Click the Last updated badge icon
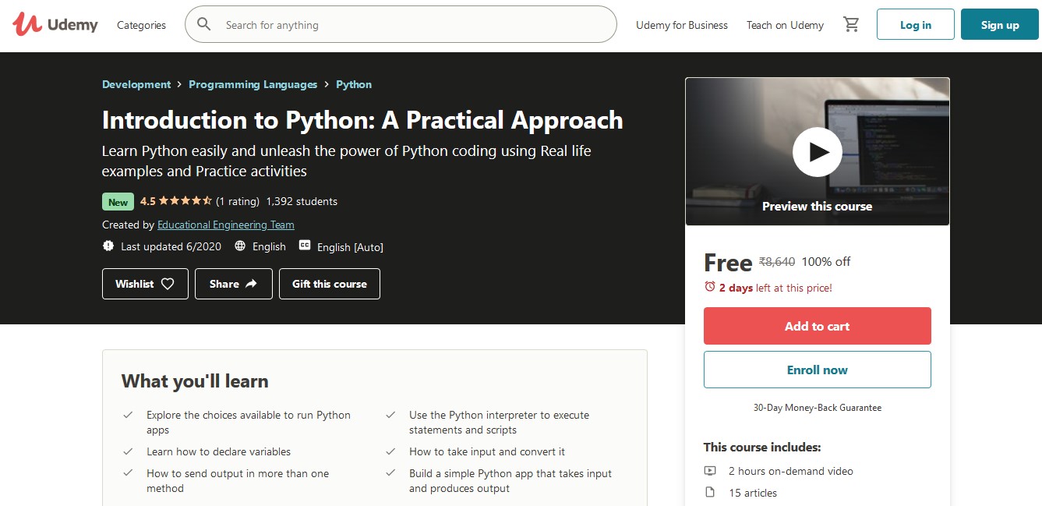 click(108, 246)
